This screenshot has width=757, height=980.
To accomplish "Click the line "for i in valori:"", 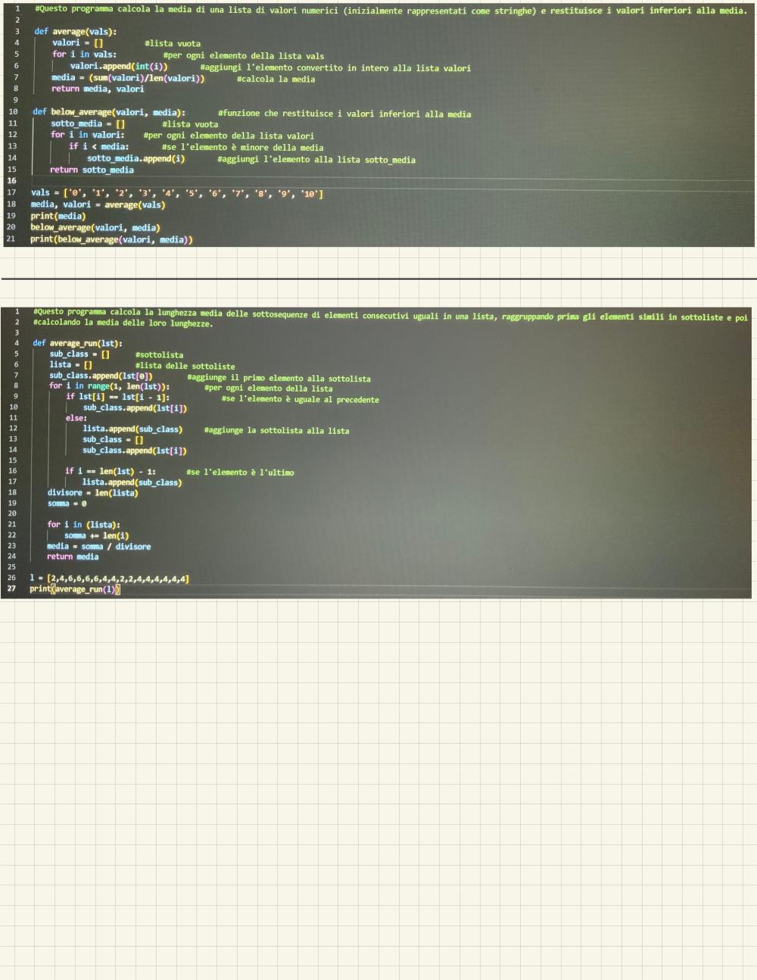I will coord(88,135).
